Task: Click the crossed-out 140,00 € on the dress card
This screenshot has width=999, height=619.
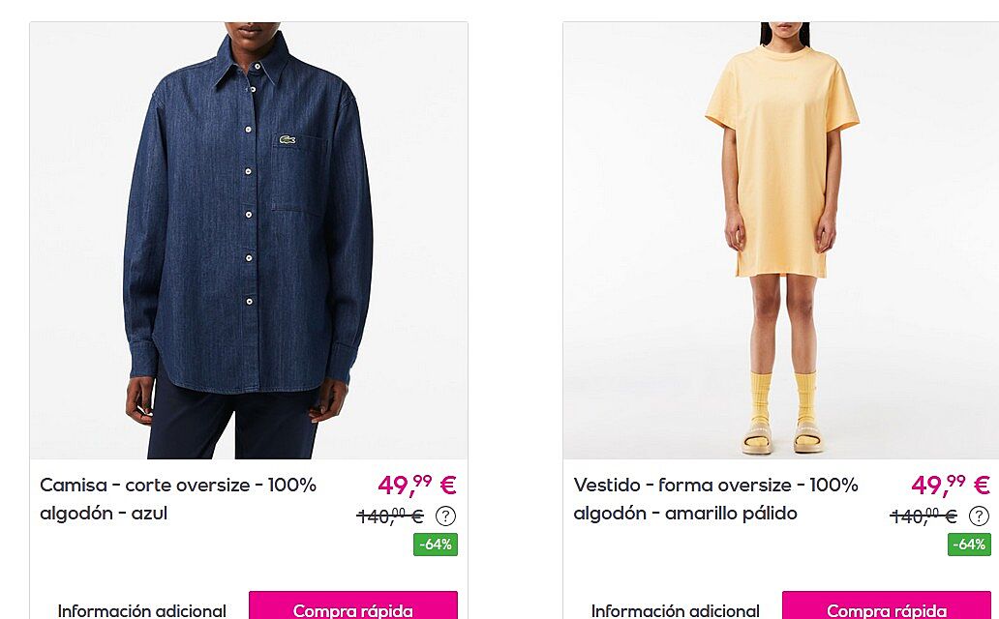Action: pos(923,516)
